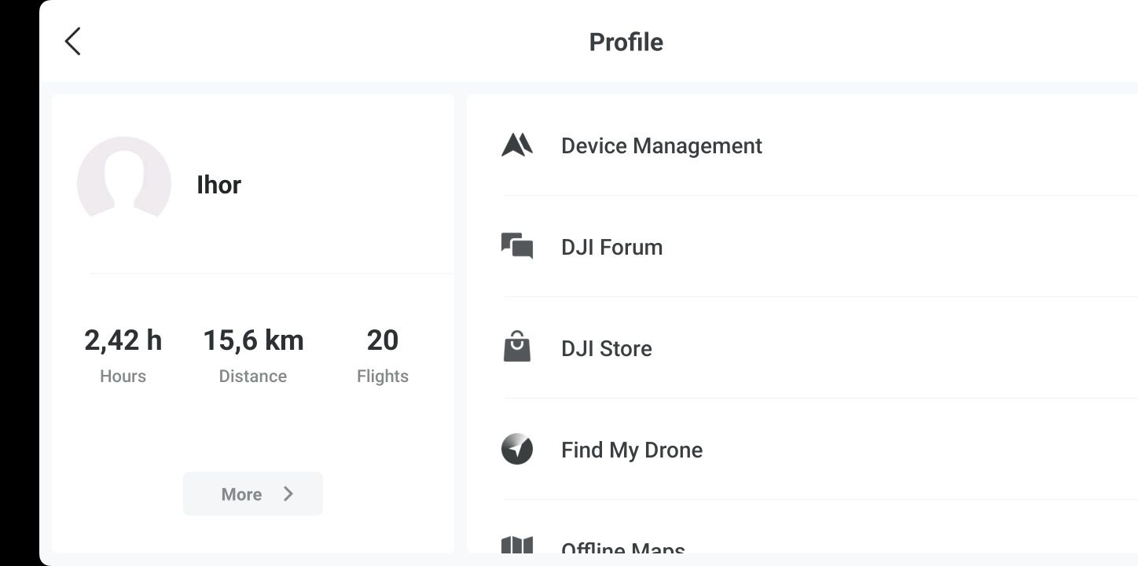
Task: Click the Flights label
Action: [383, 377]
